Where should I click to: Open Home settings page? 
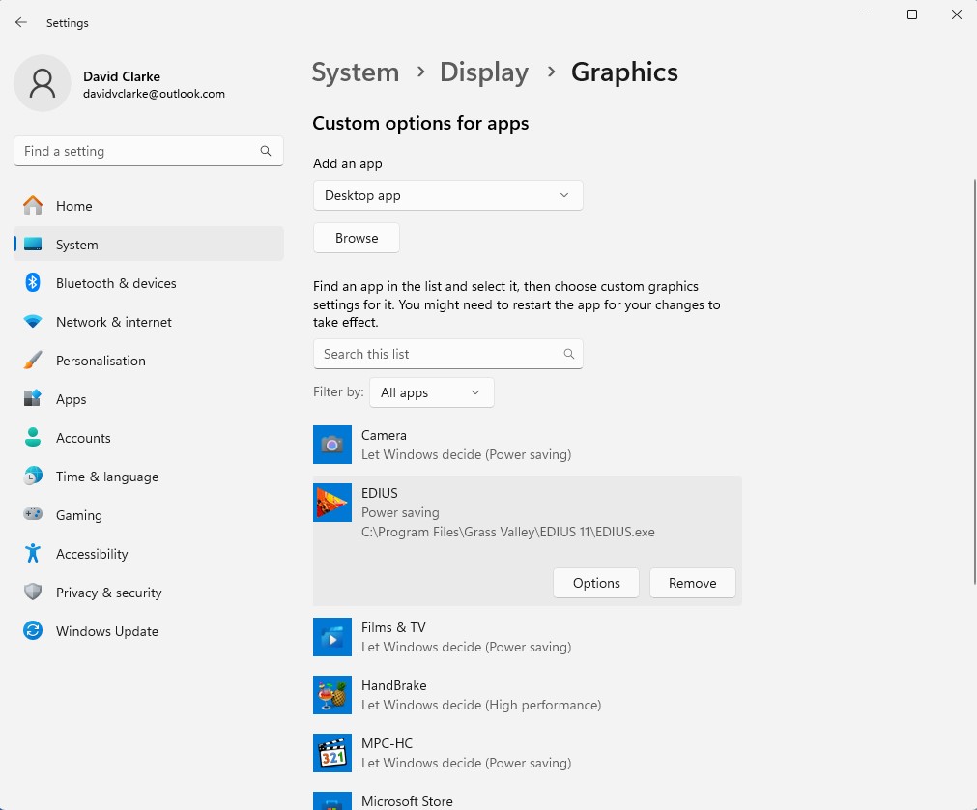pos(148,206)
